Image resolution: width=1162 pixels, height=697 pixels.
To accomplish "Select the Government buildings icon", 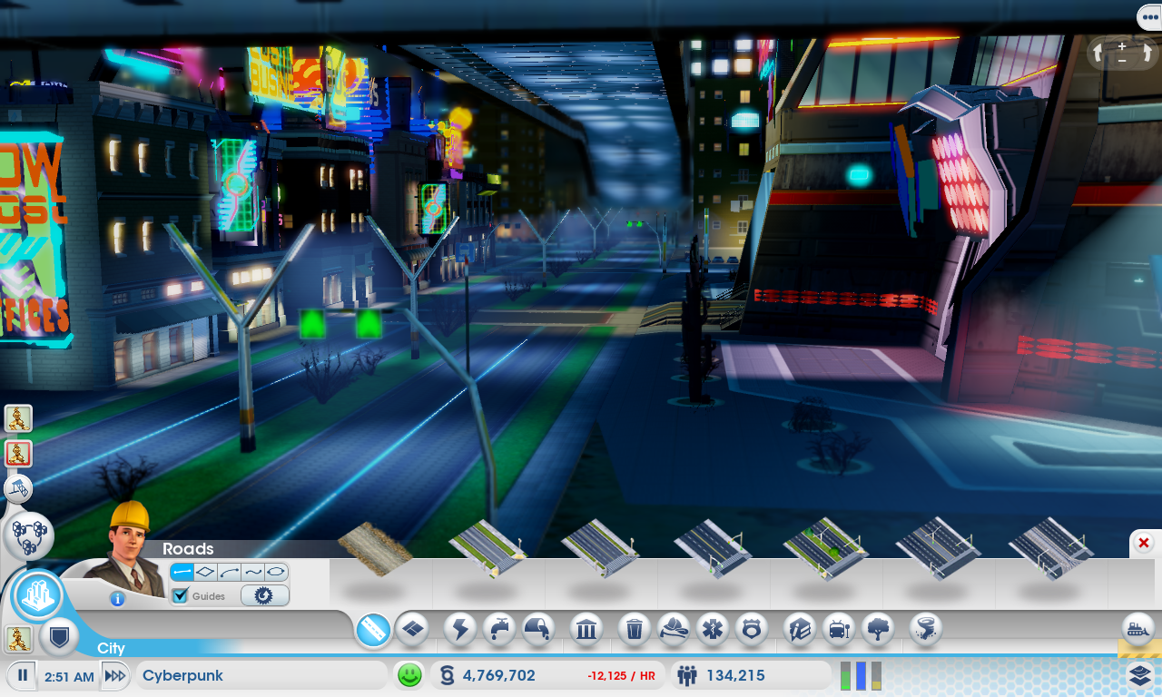I will 586,629.
